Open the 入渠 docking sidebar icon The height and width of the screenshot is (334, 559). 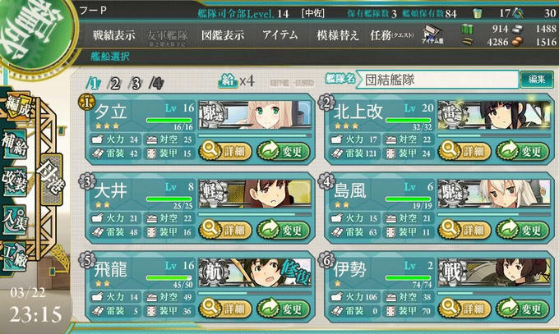pyautogui.click(x=15, y=219)
